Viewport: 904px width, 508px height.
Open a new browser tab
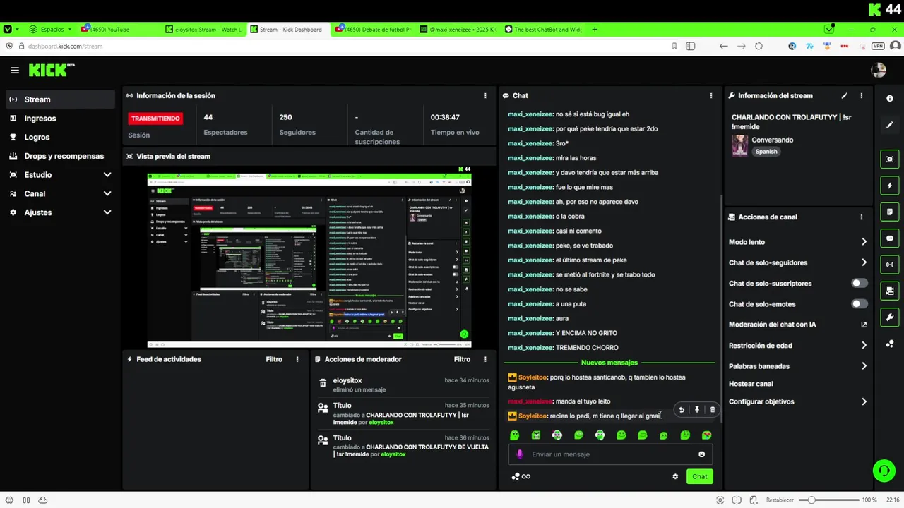pyautogui.click(x=595, y=30)
